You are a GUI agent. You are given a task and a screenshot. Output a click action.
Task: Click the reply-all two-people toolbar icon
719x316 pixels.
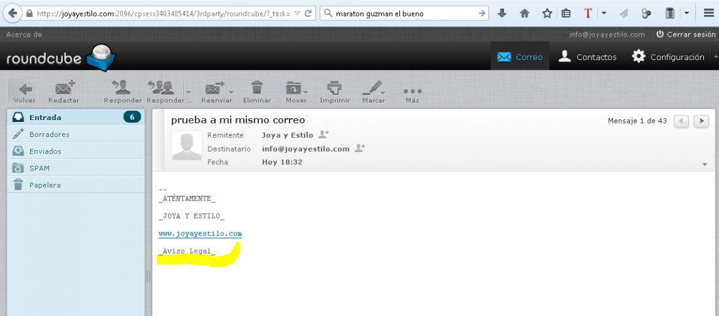[x=161, y=87]
